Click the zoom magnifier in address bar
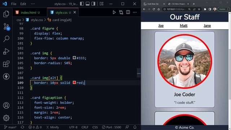The height and width of the screenshot is (130, 231). point(189,9)
